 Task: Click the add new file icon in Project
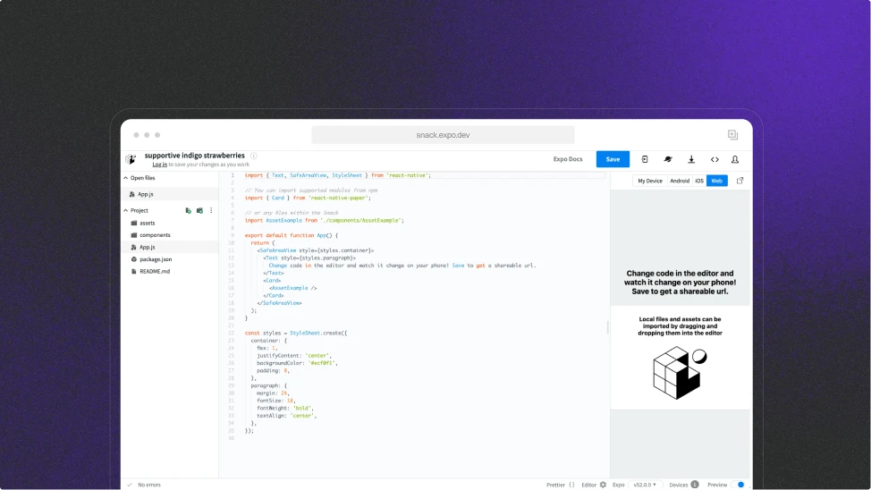pyautogui.click(x=189, y=210)
